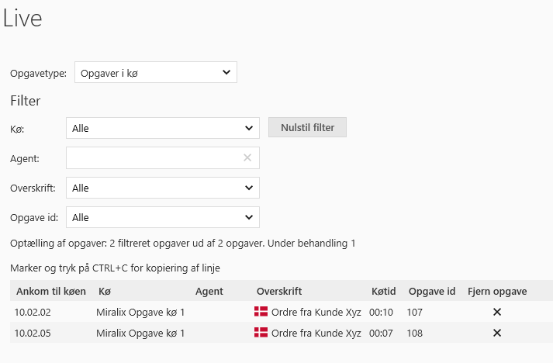Clear the Agent field with x icon
The width and height of the screenshot is (553, 363).
click(247, 158)
